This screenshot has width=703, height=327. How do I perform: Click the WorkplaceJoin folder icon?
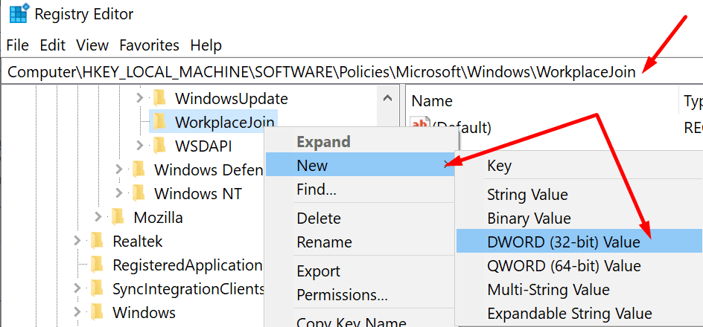(159, 122)
